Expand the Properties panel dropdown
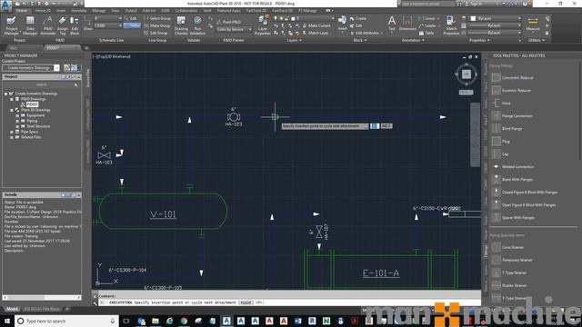 (x=479, y=40)
